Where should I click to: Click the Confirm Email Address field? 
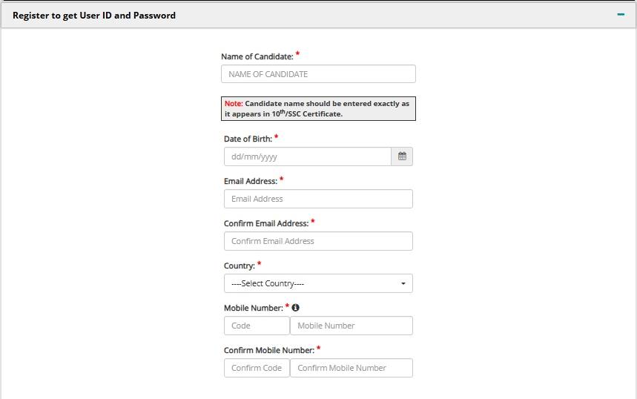pyautogui.click(x=318, y=241)
